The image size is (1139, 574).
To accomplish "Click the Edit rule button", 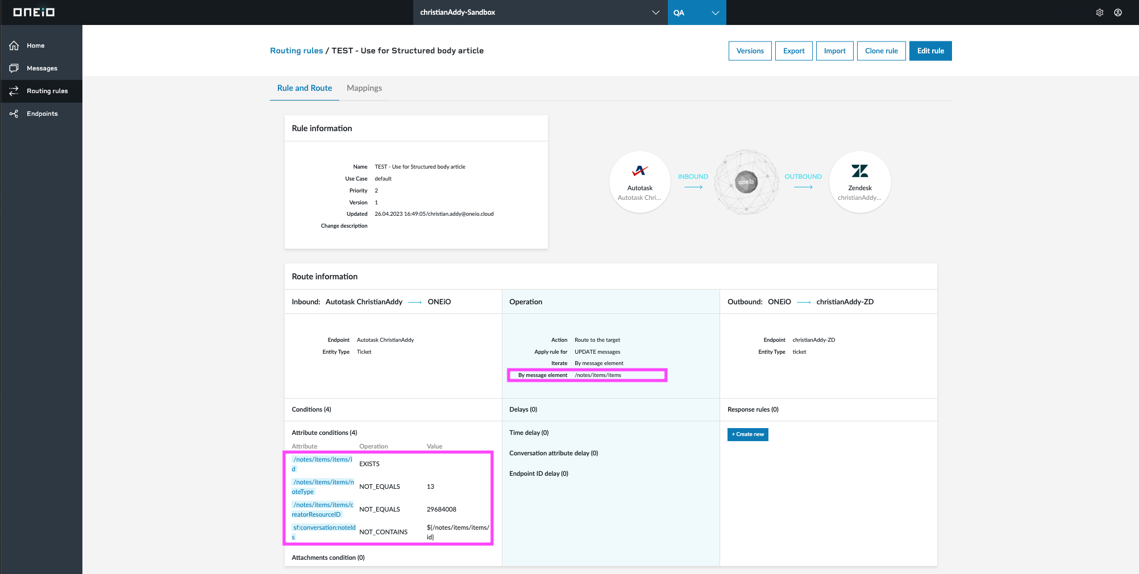I will 930,51.
